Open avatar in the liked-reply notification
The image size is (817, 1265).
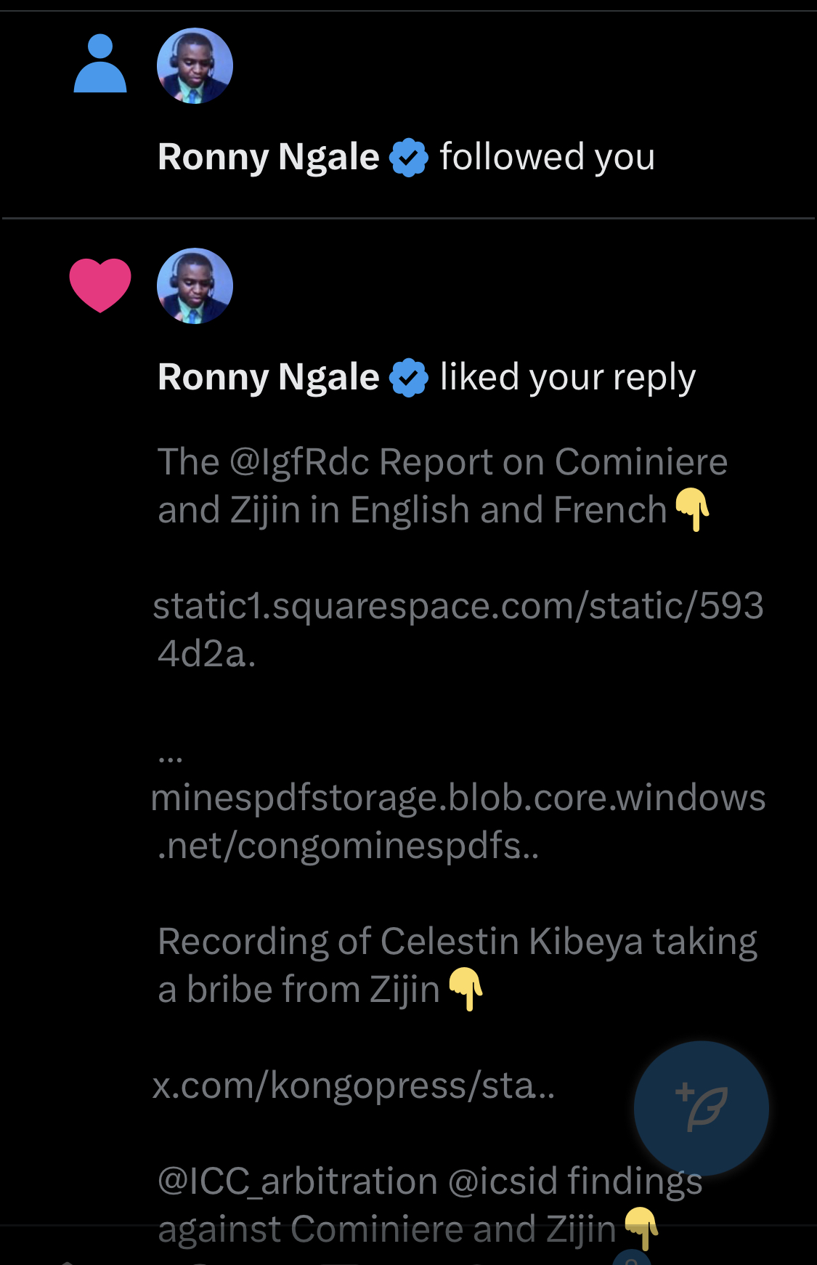[x=195, y=286]
